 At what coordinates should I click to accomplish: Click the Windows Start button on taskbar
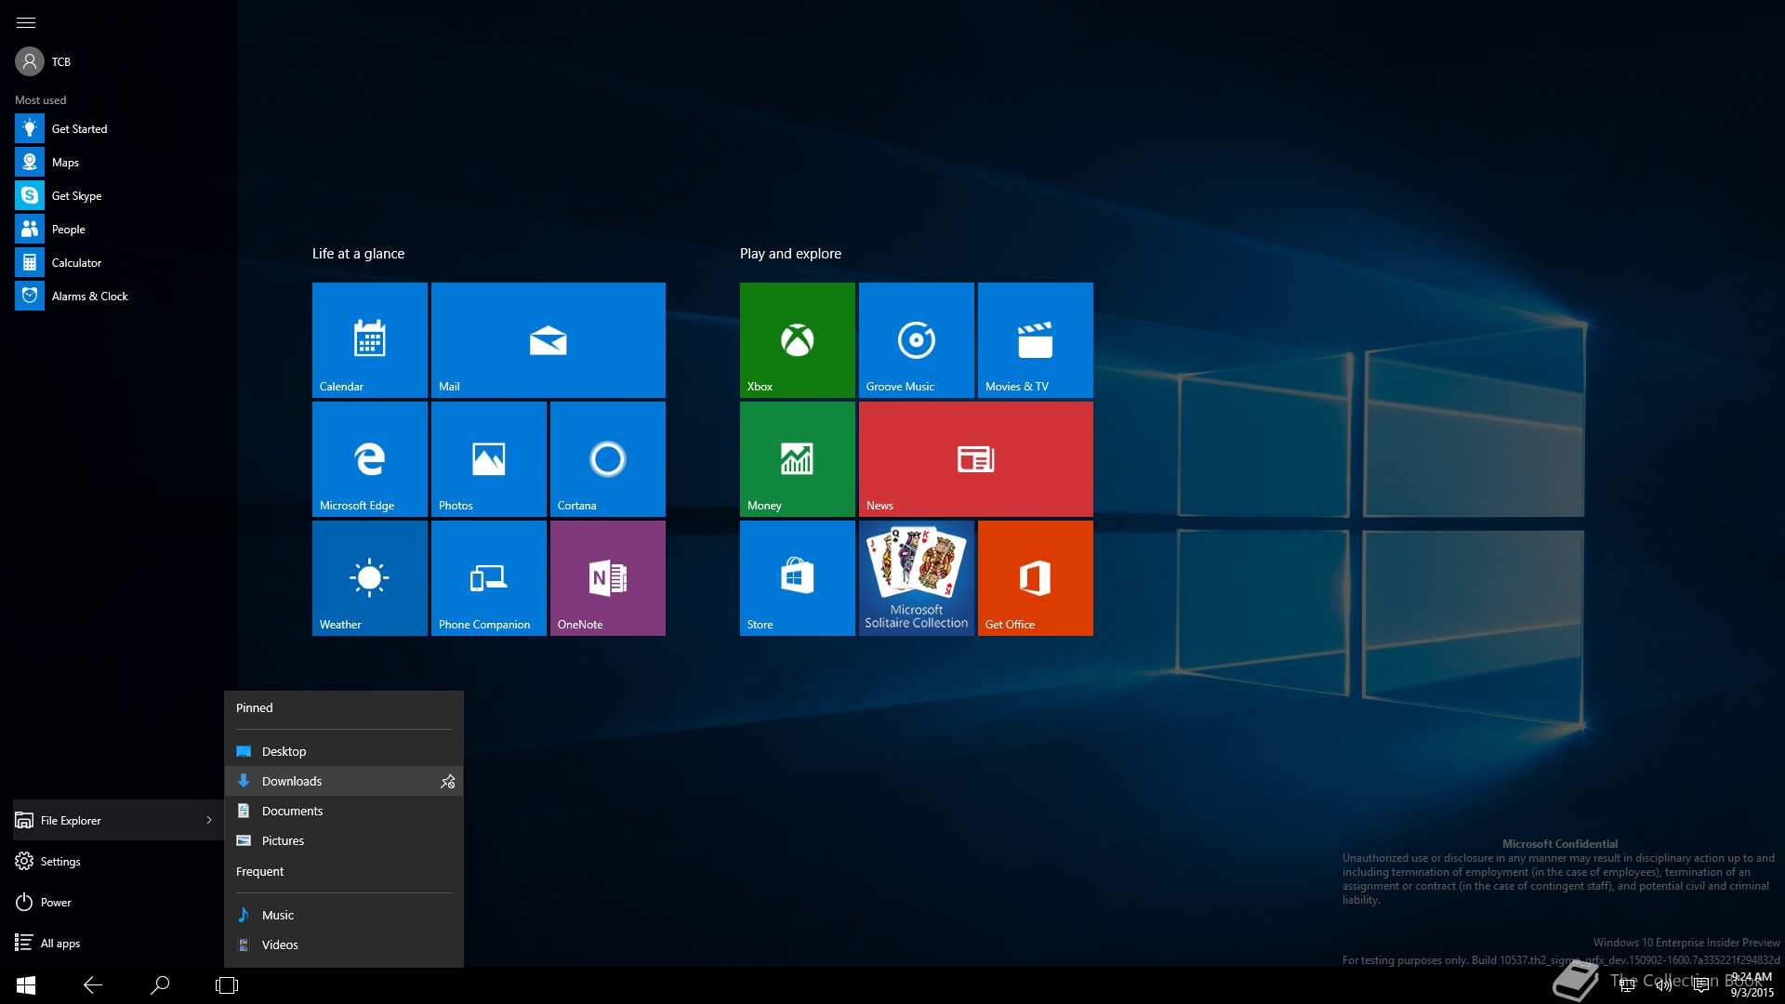[x=26, y=985]
